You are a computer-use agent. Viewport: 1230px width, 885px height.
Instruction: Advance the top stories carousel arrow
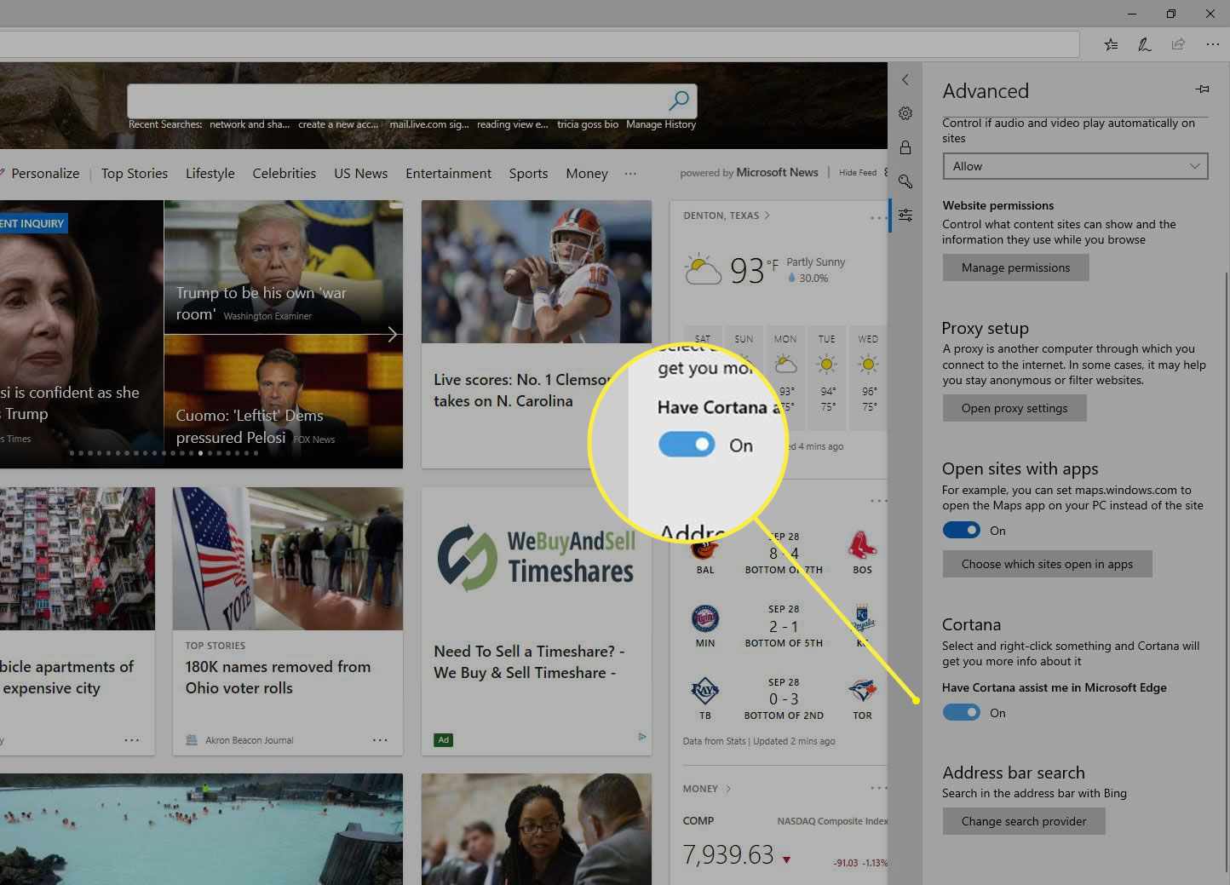point(393,334)
